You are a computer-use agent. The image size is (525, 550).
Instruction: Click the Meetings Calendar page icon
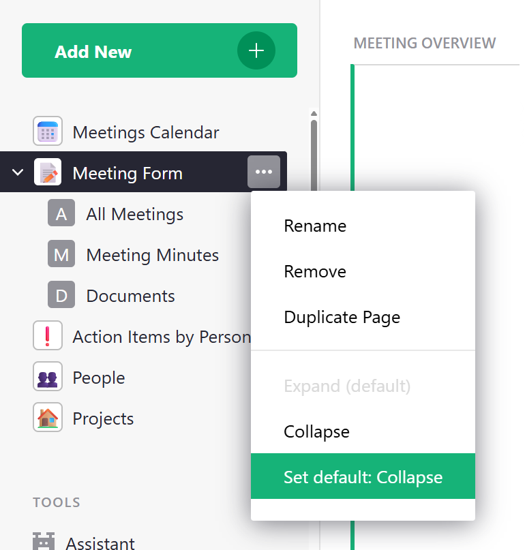(x=48, y=132)
